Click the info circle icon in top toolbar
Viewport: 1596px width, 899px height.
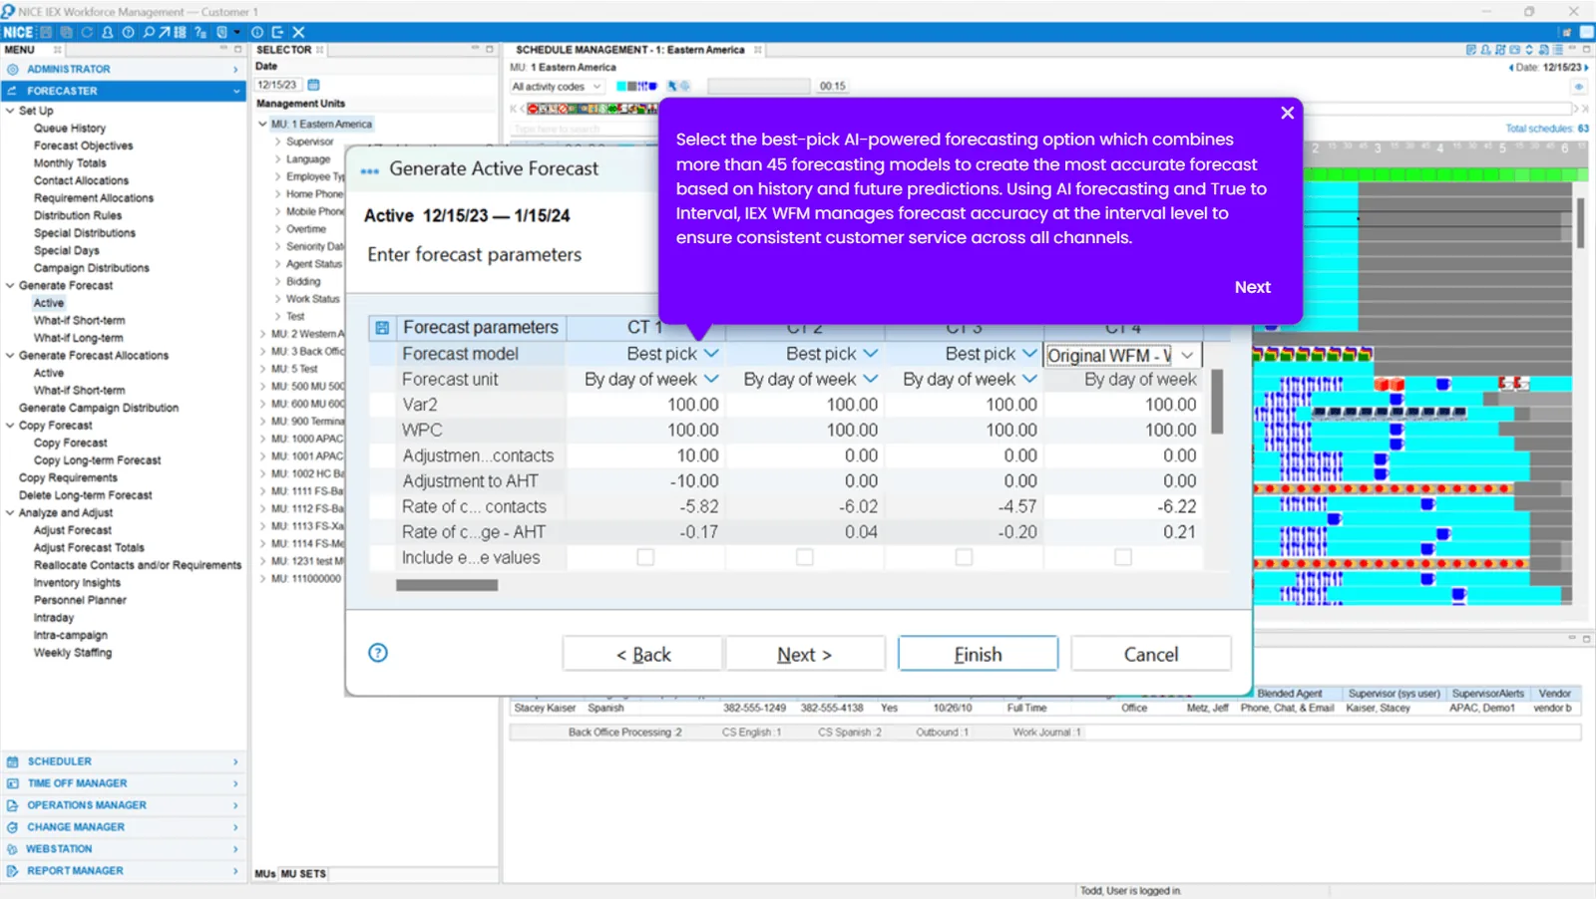(257, 32)
